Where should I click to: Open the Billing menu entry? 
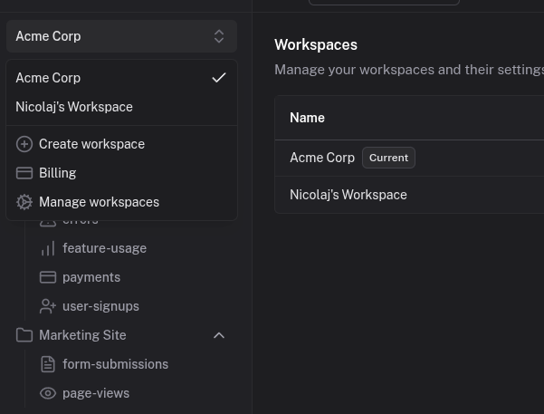121,173
